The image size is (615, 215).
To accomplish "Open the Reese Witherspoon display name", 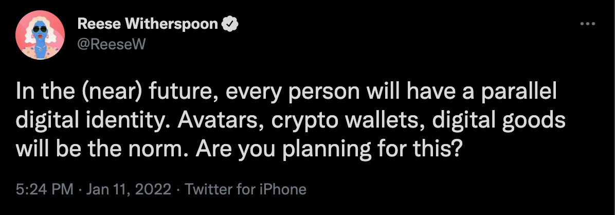I will click(147, 24).
